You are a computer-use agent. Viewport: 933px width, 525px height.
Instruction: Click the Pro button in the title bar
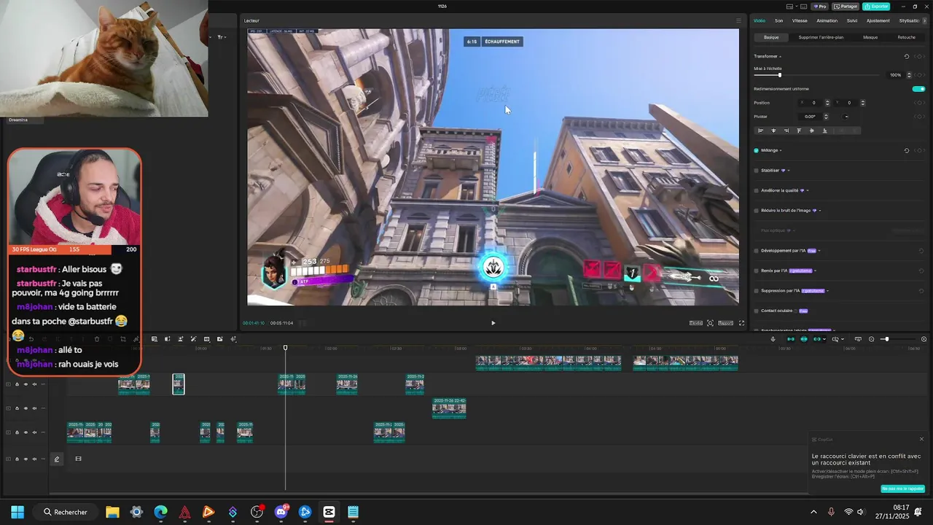820,7
